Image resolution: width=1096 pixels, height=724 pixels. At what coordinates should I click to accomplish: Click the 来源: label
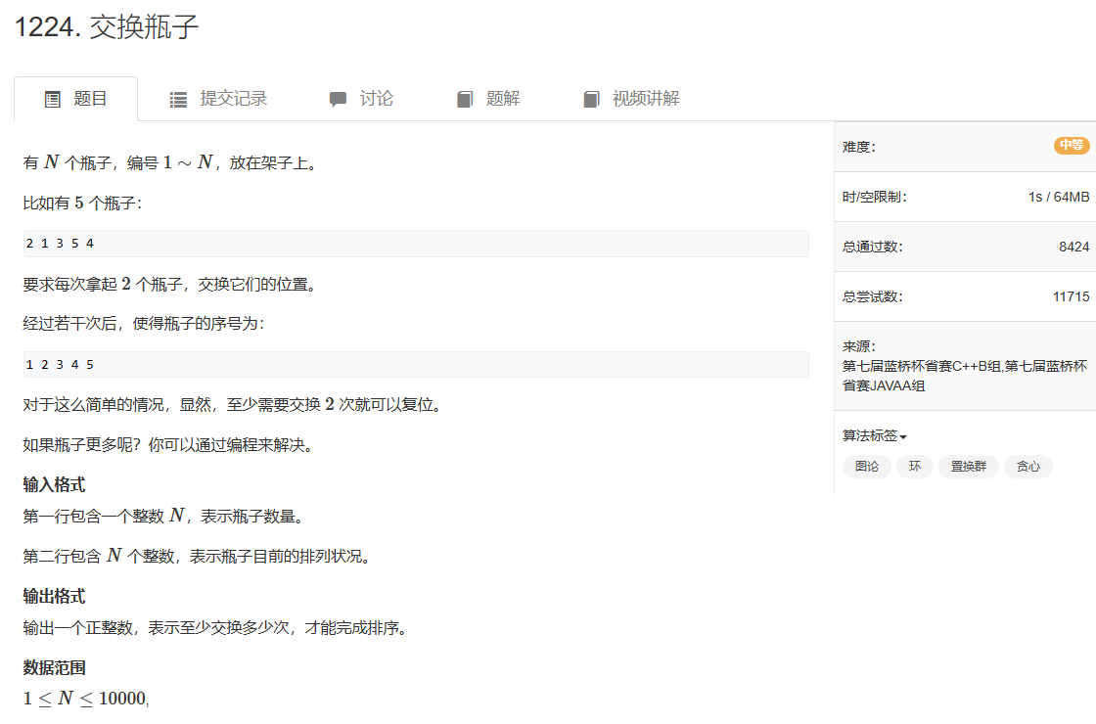click(858, 346)
